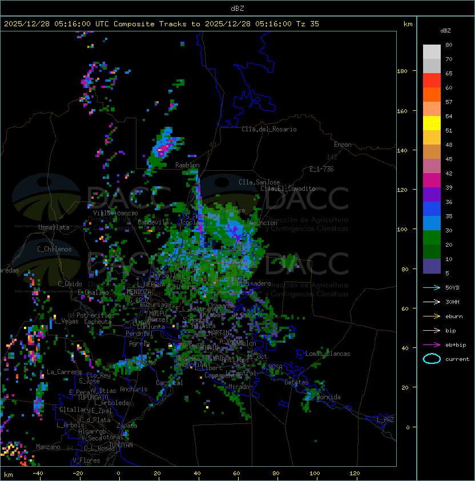
Task: Pick the light gray 70-80 dBZ swatch
Action: [432, 51]
